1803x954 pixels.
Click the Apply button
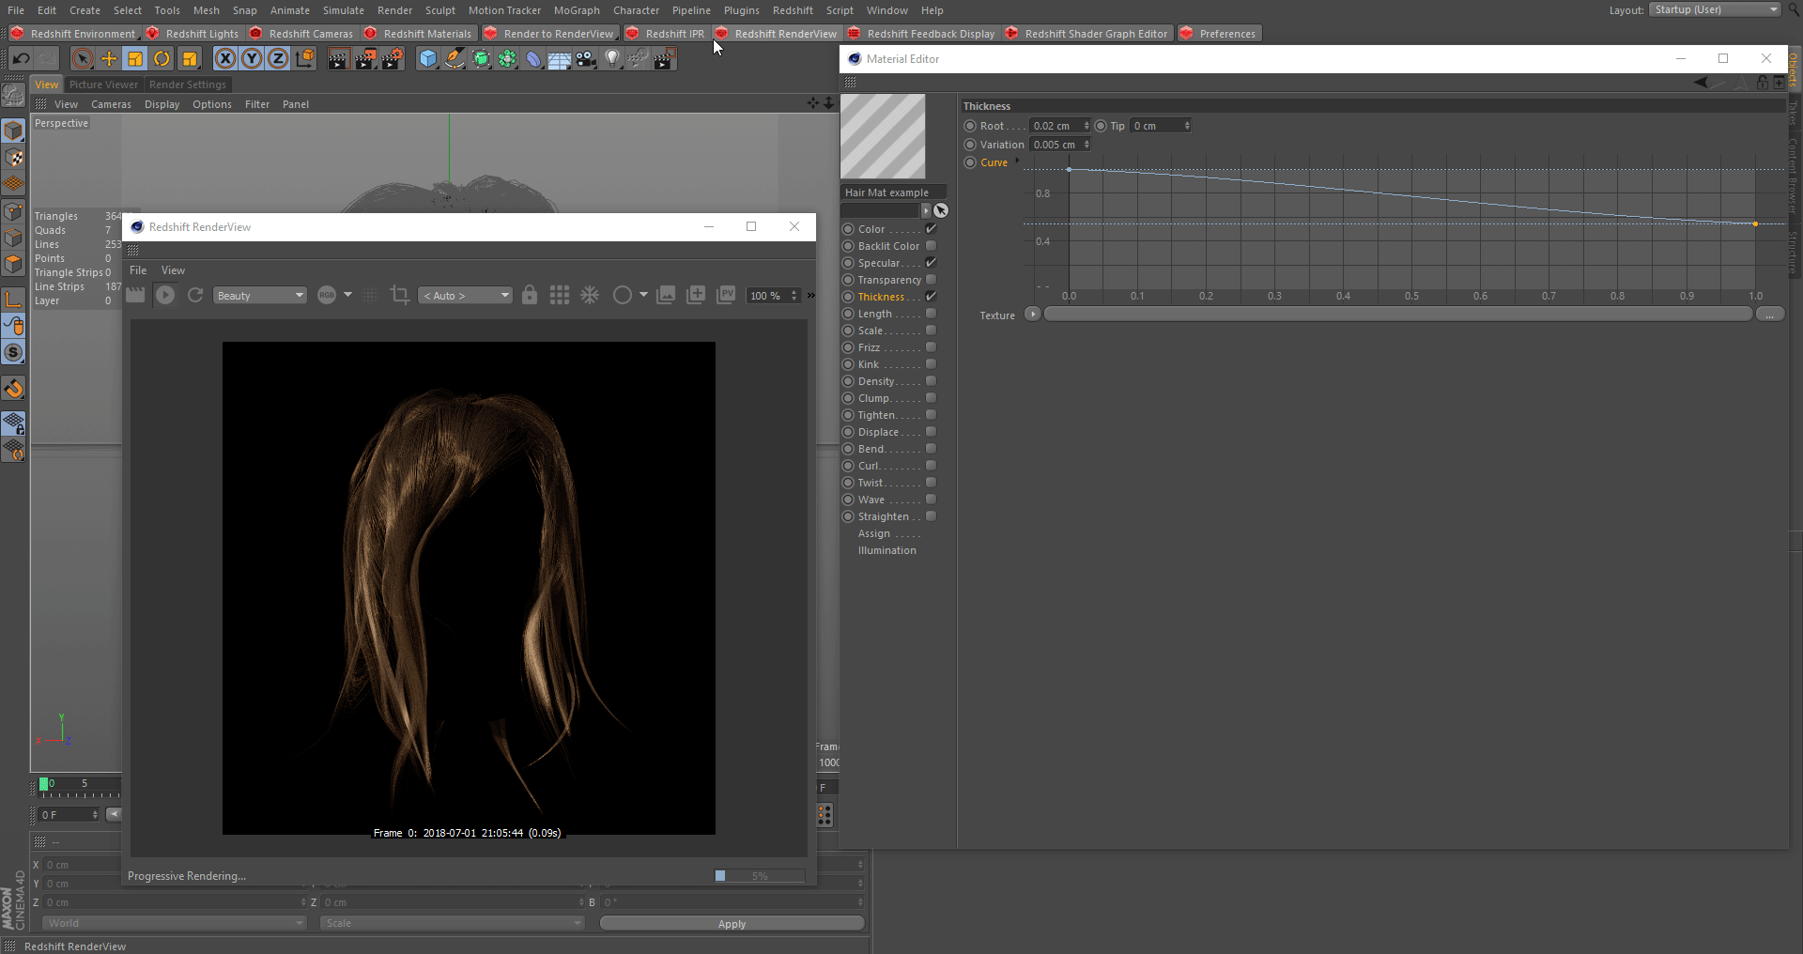pos(732,924)
